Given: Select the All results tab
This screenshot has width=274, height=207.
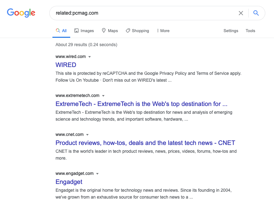Looking at the screenshot, I should click(x=61, y=31).
